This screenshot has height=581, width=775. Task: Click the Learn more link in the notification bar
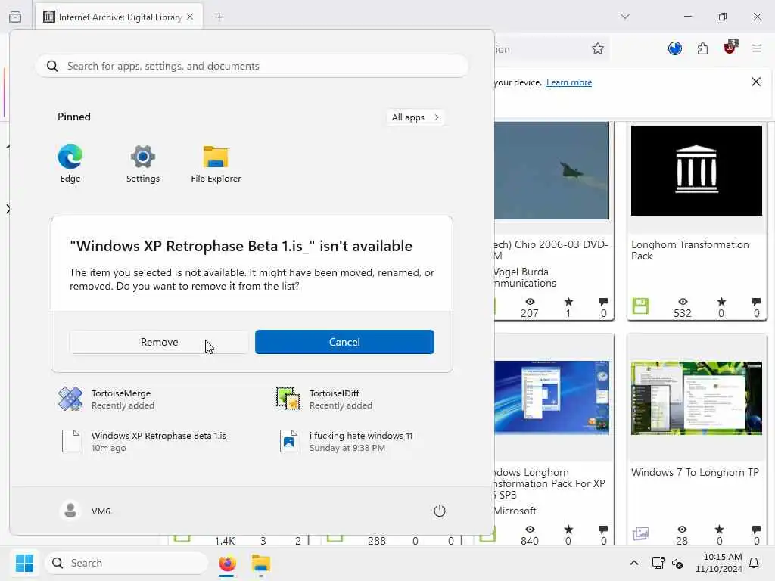point(569,82)
